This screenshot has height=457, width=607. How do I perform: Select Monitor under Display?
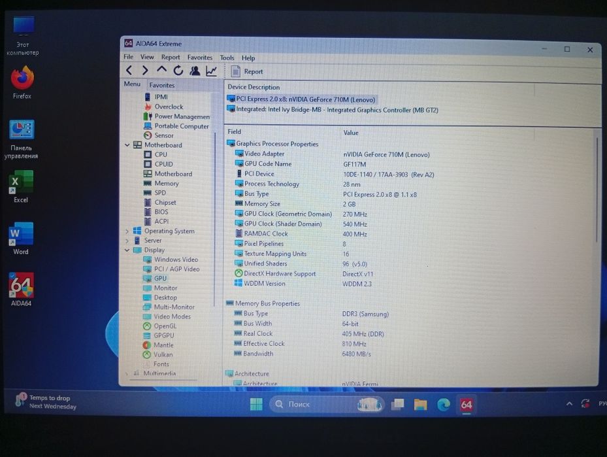160,288
